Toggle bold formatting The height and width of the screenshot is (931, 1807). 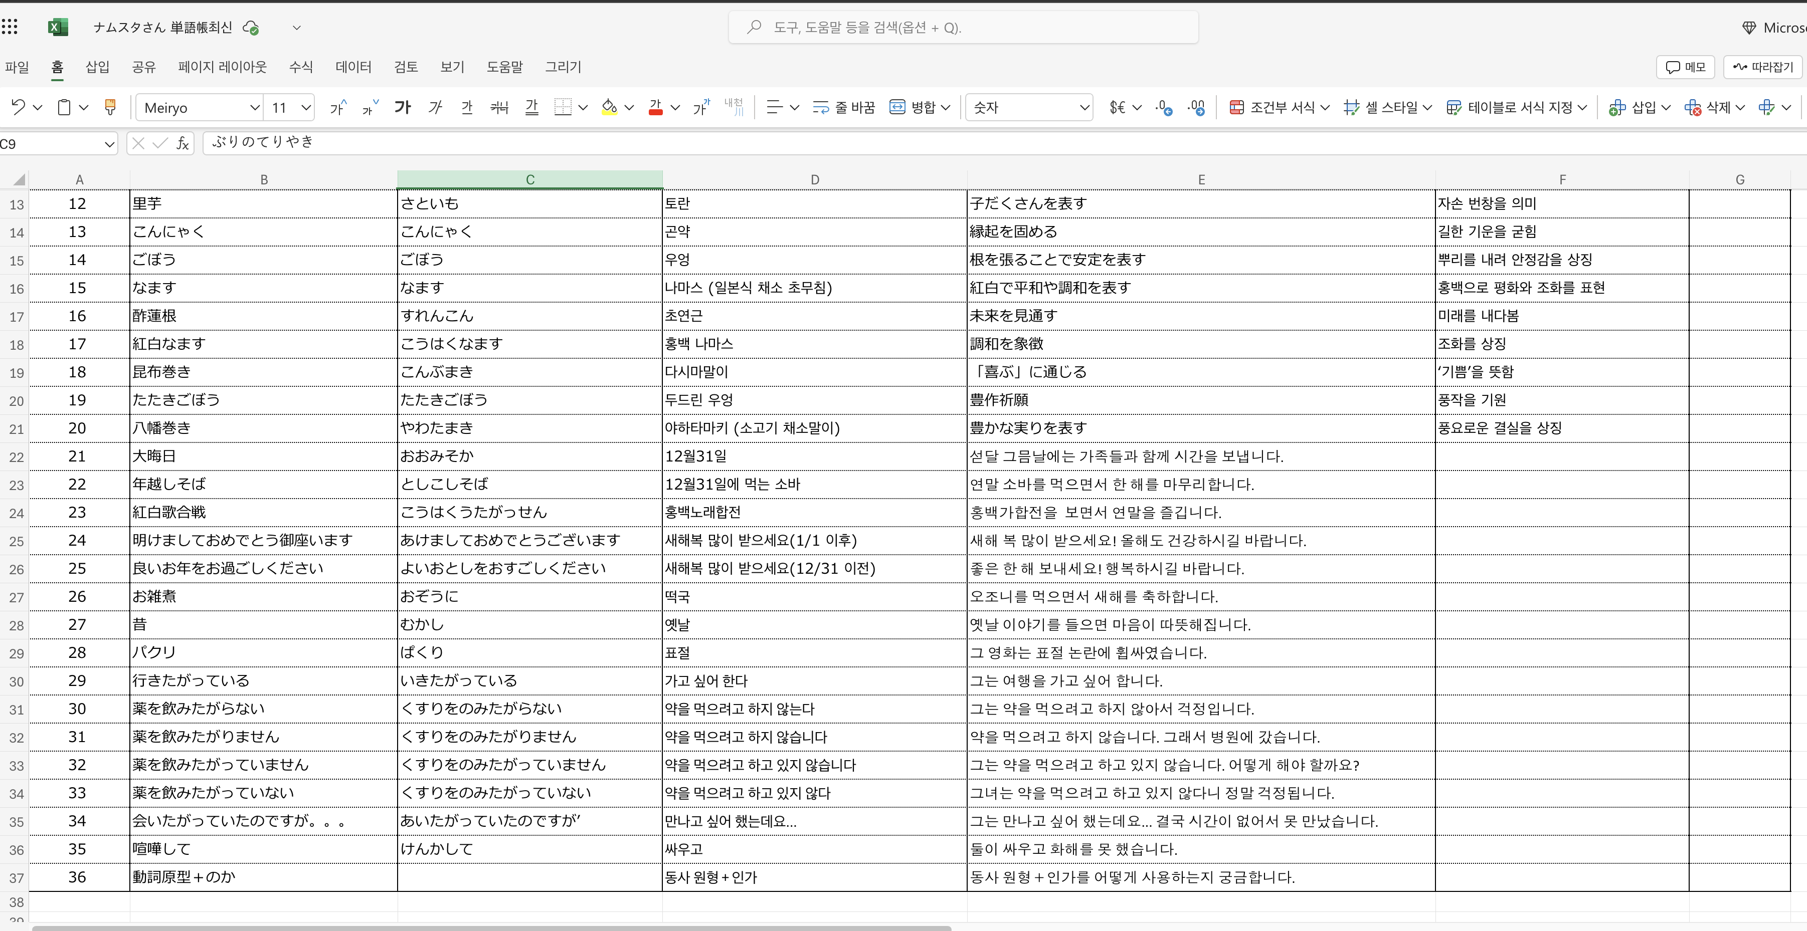(402, 107)
